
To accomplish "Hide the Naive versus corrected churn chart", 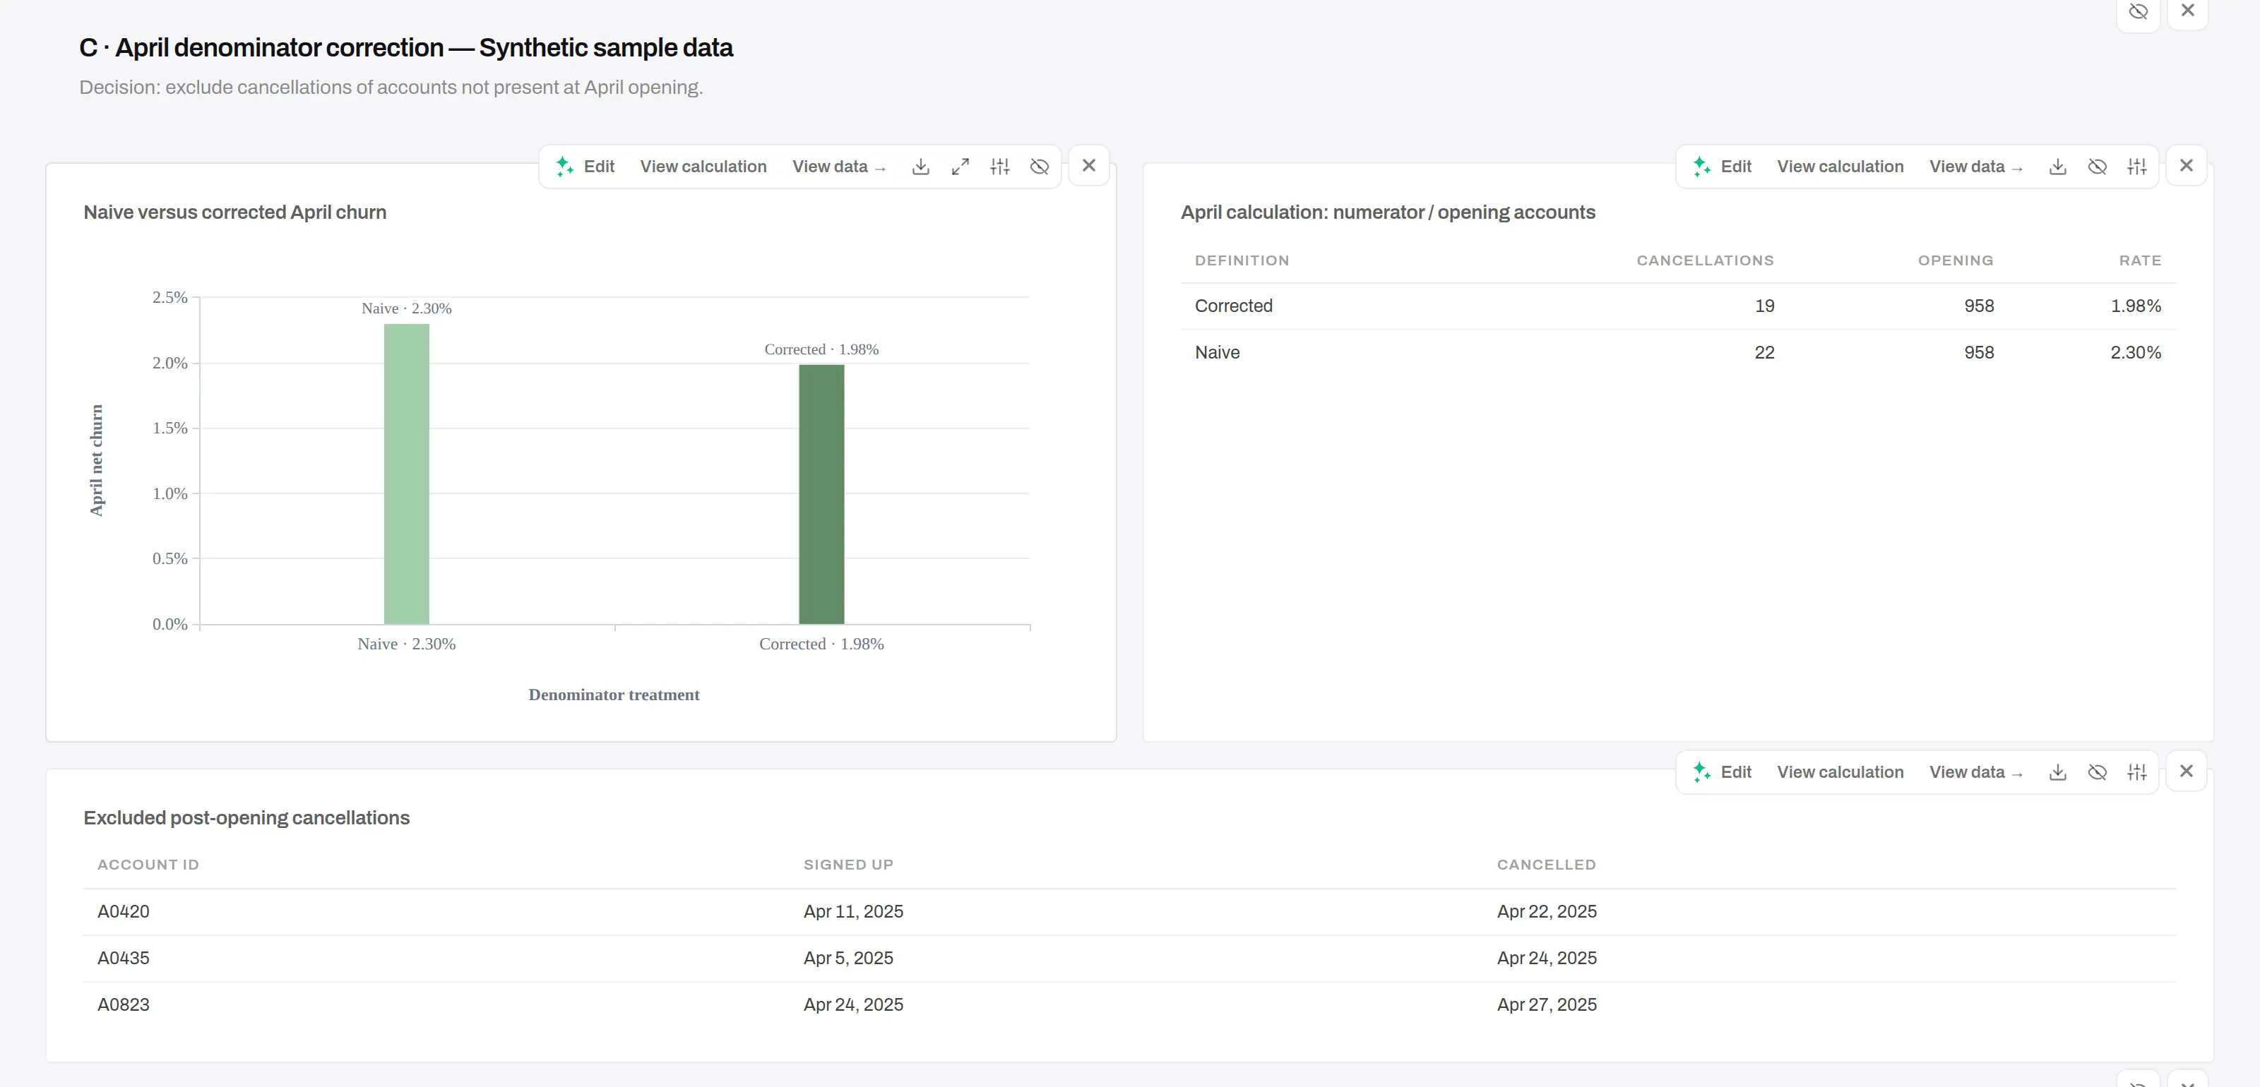I will pyautogui.click(x=1039, y=167).
